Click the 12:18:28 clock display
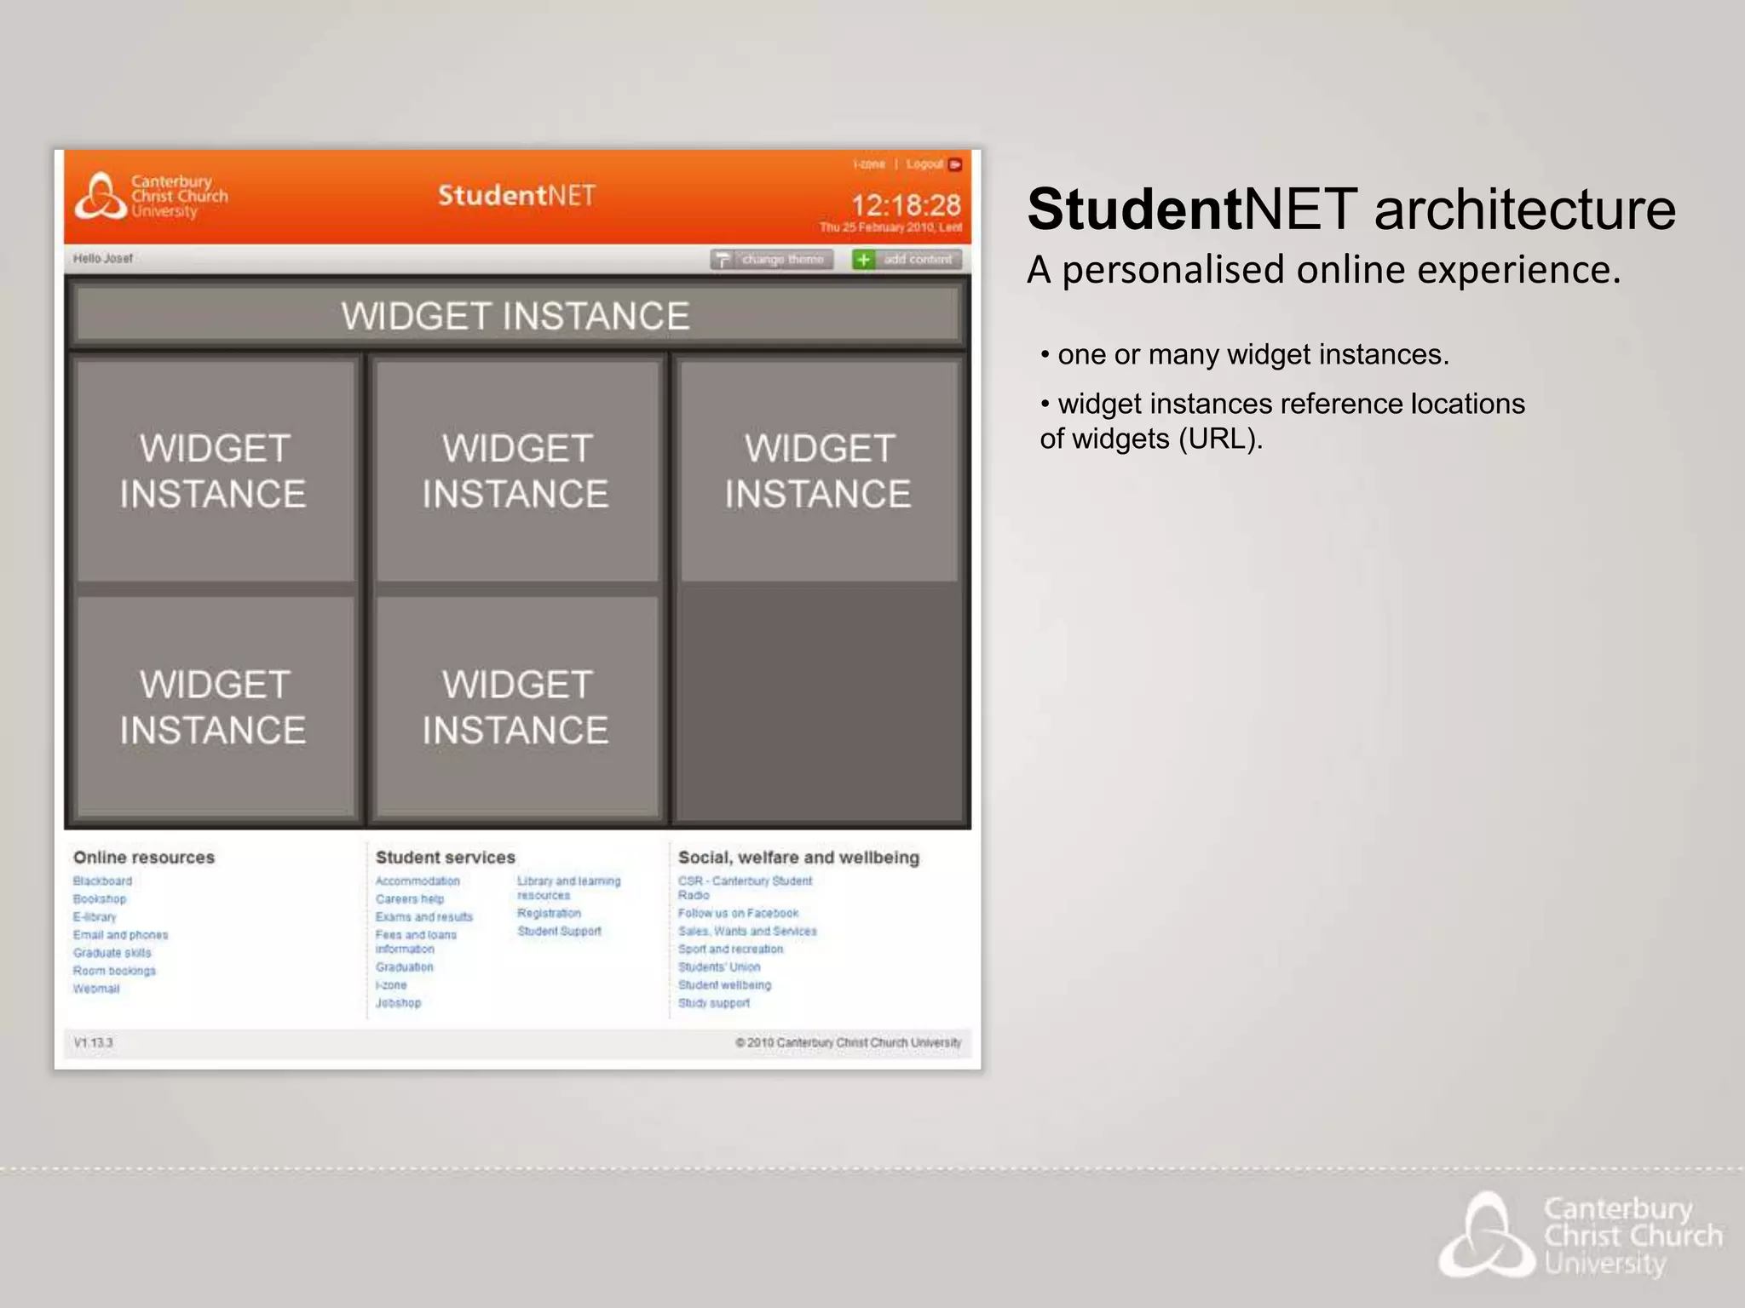This screenshot has height=1308, width=1745. pos(906,205)
